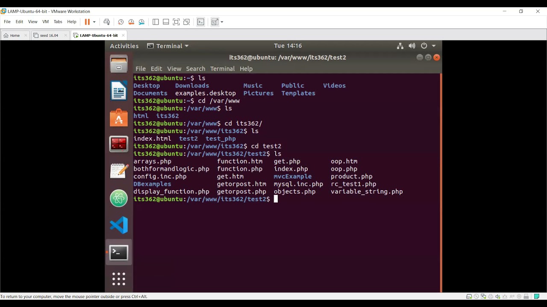Expand the system menu arrow
Screen dimensions: 547x307
tap(434, 46)
